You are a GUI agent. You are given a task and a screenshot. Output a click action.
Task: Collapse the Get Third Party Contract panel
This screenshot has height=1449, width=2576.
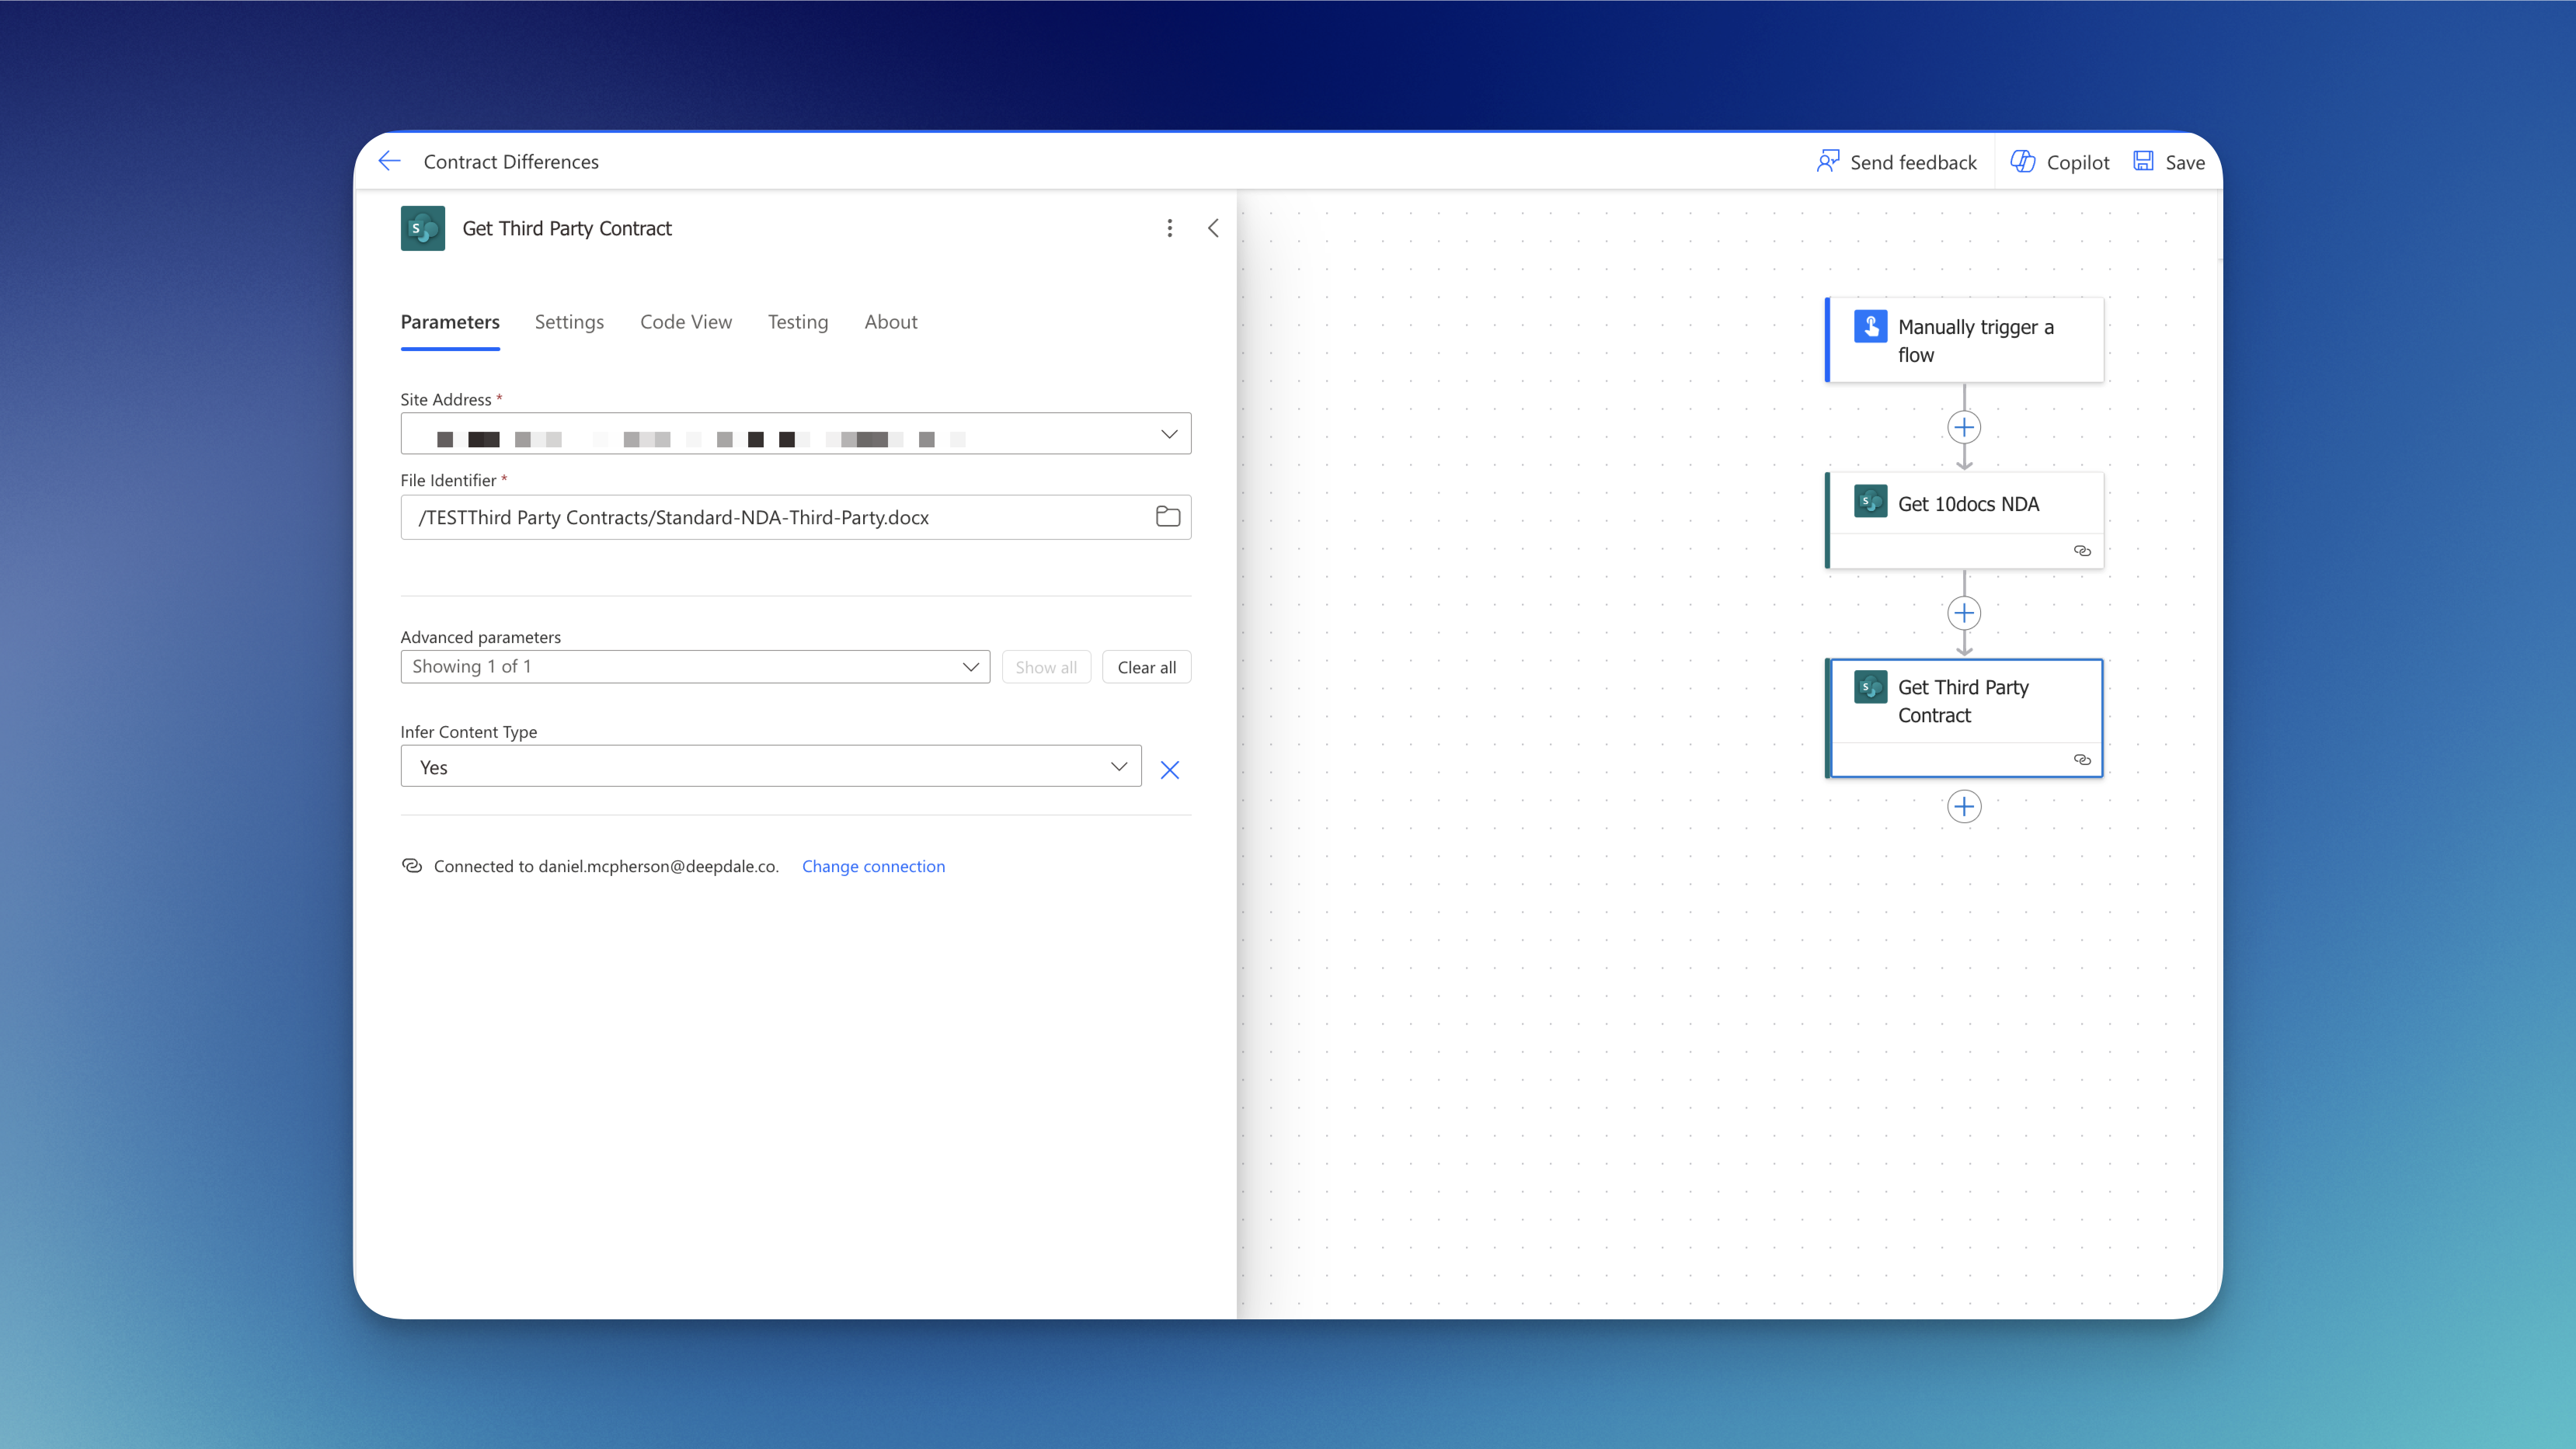(x=1213, y=228)
